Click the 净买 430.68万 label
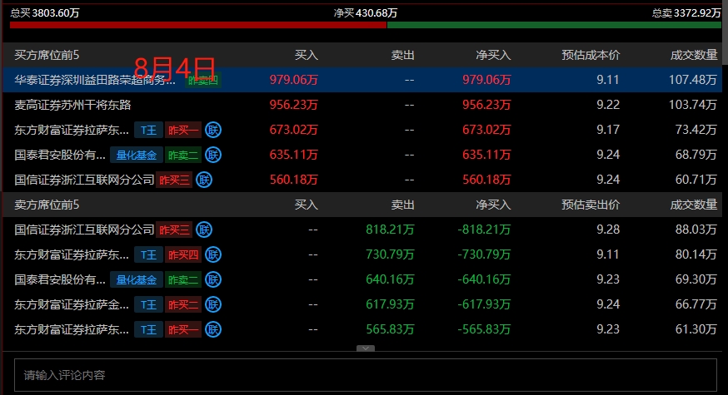The width and height of the screenshot is (728, 395). (366, 13)
